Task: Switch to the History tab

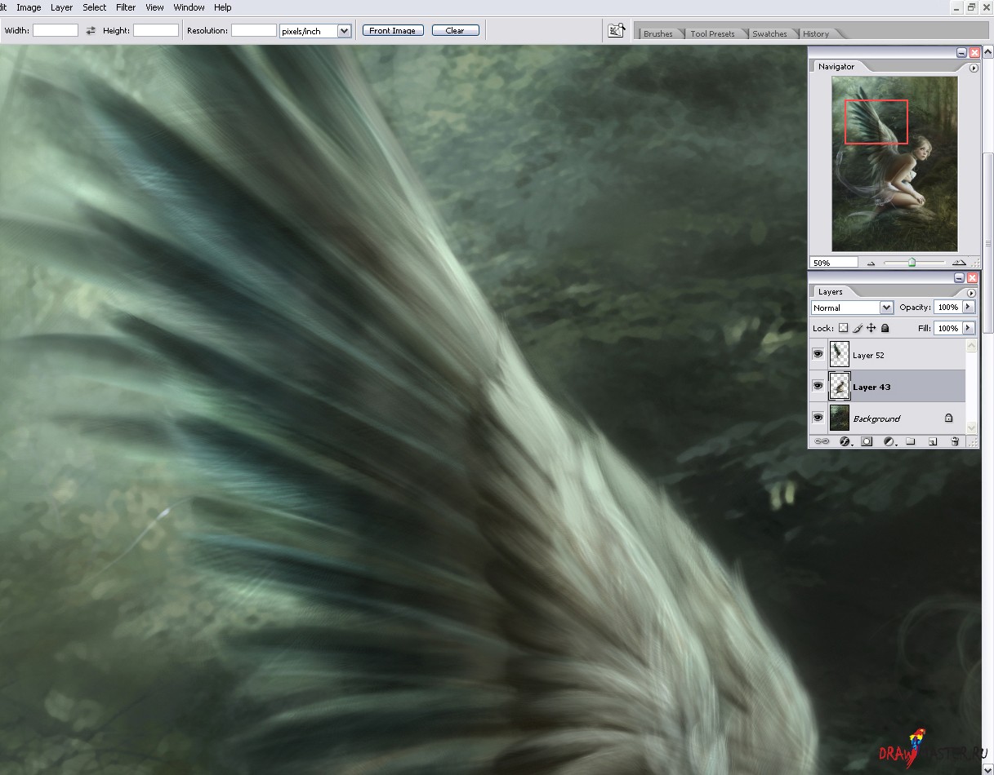Action: point(815,33)
